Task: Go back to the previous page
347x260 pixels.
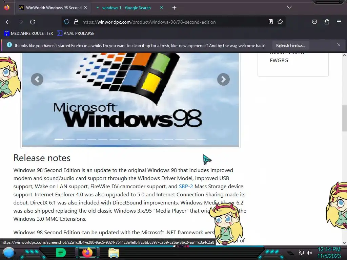Action: click(x=8, y=22)
